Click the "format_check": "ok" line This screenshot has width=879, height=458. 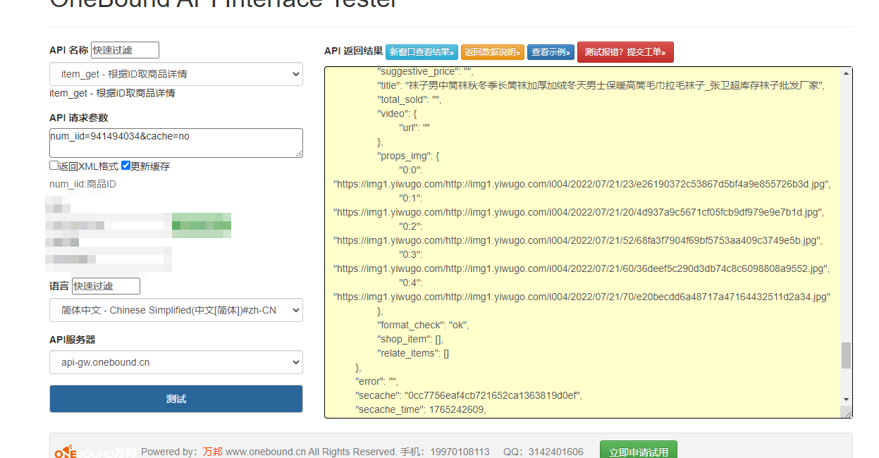[x=423, y=325]
